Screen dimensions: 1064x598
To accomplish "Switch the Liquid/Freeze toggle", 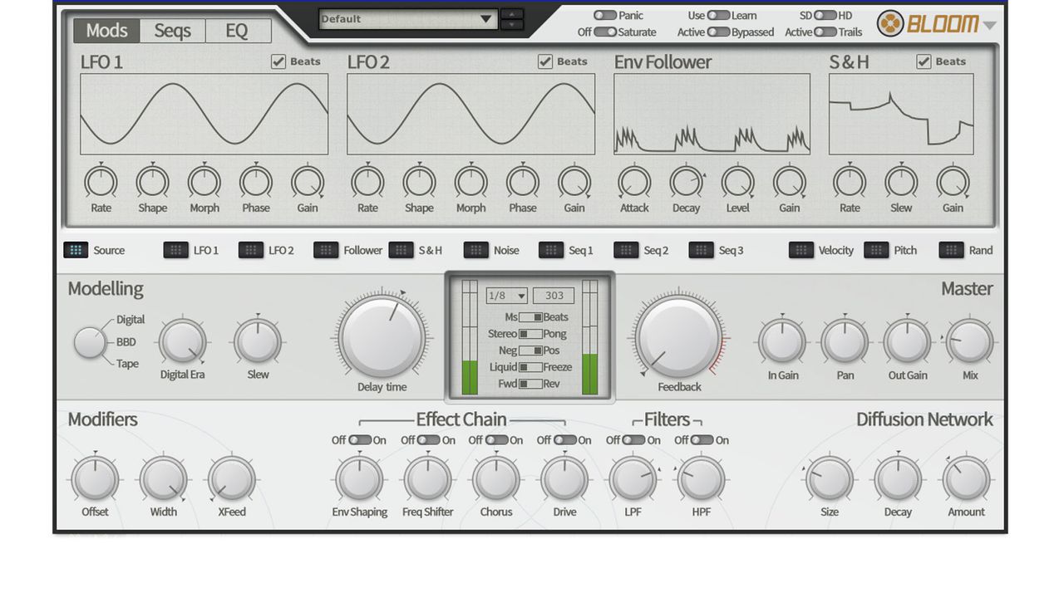I will 530,367.
